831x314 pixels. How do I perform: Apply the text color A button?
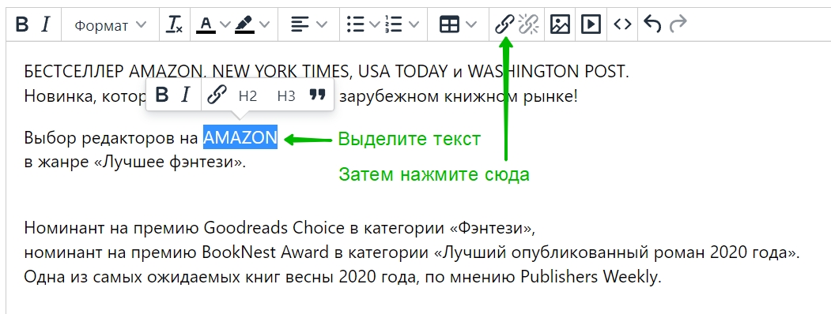pyautogui.click(x=206, y=24)
